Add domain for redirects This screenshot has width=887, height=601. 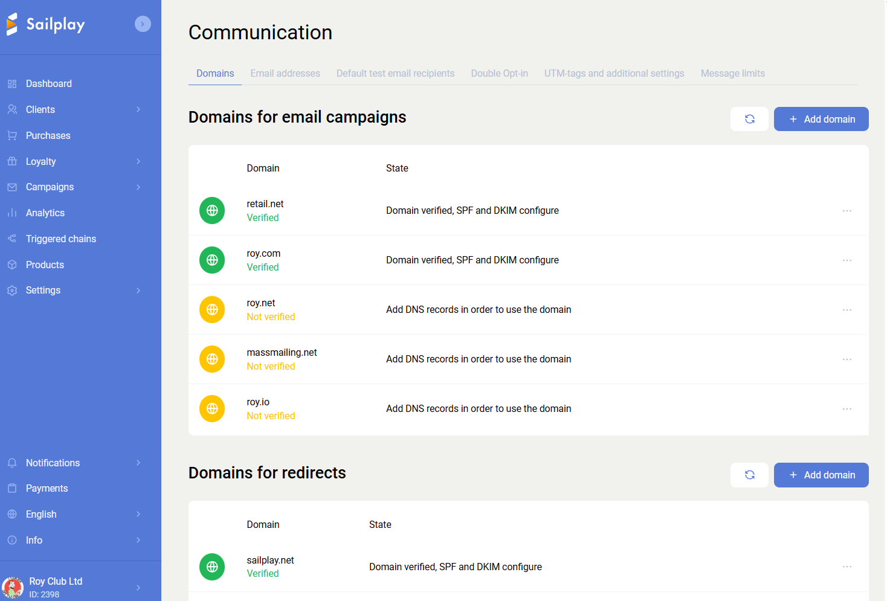click(821, 475)
